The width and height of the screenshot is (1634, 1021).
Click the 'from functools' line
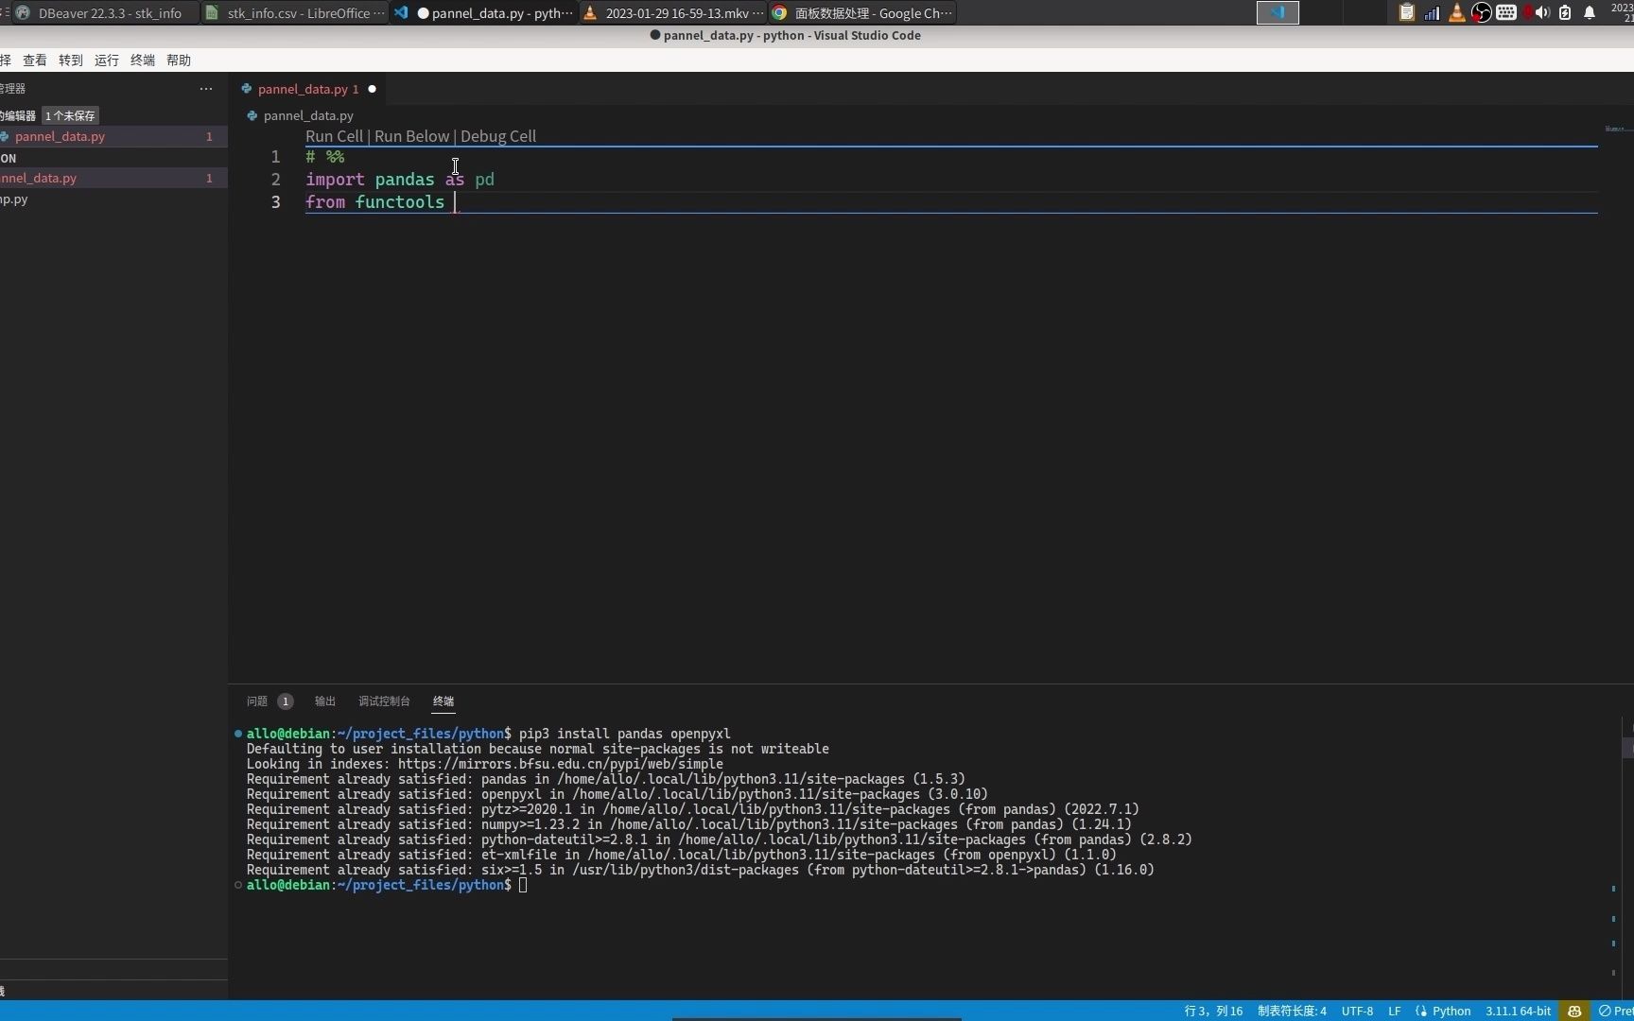374,202
